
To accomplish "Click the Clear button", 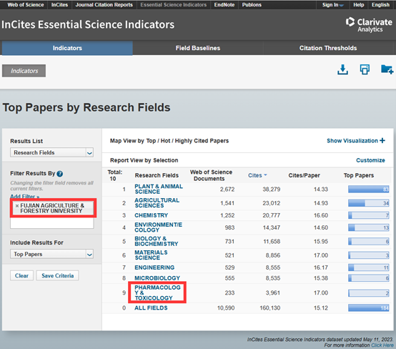I will pos(21,276).
